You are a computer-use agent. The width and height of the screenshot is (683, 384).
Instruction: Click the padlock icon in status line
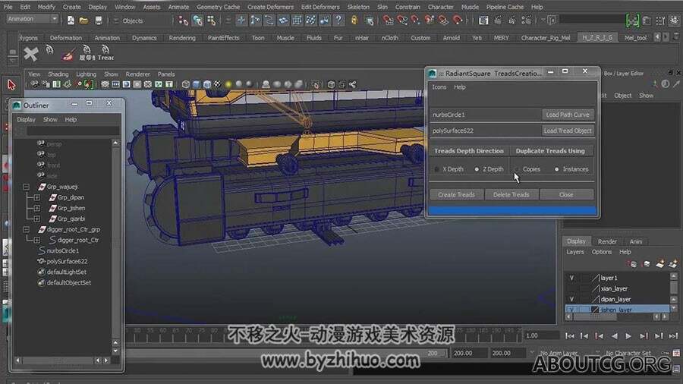pos(354,20)
